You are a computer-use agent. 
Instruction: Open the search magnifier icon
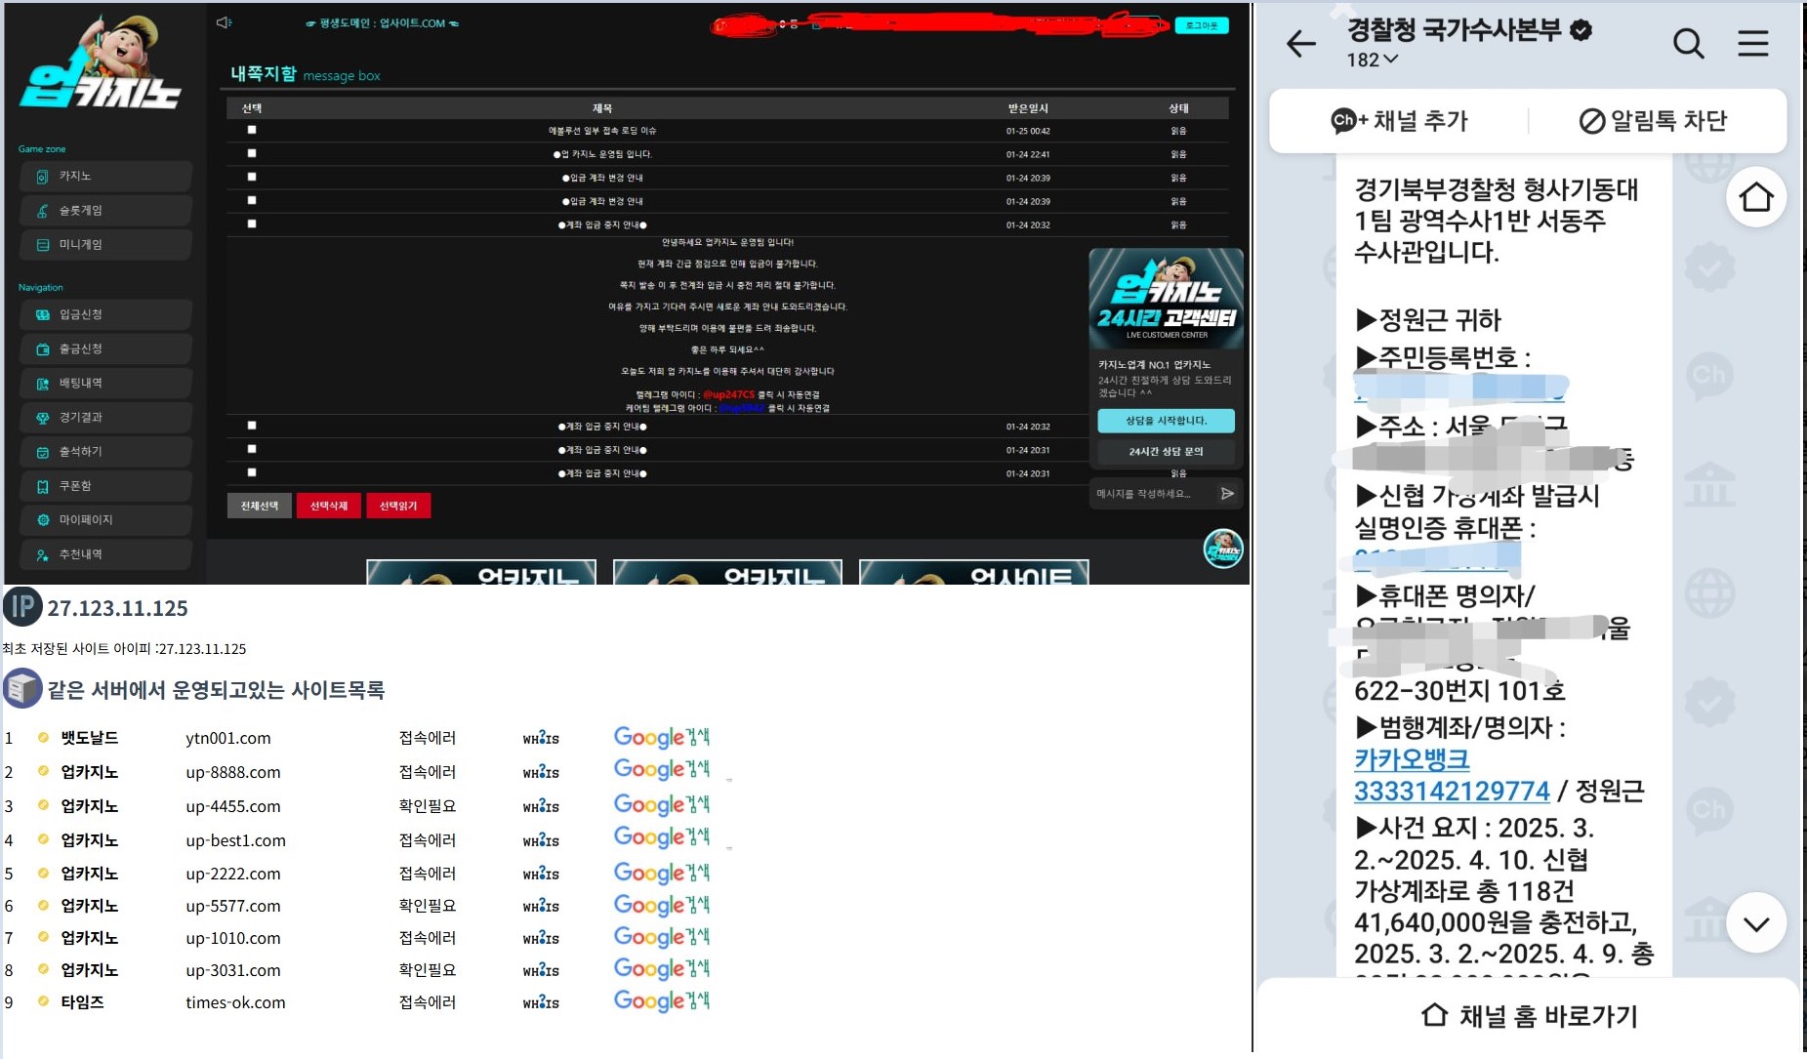pos(1688,44)
